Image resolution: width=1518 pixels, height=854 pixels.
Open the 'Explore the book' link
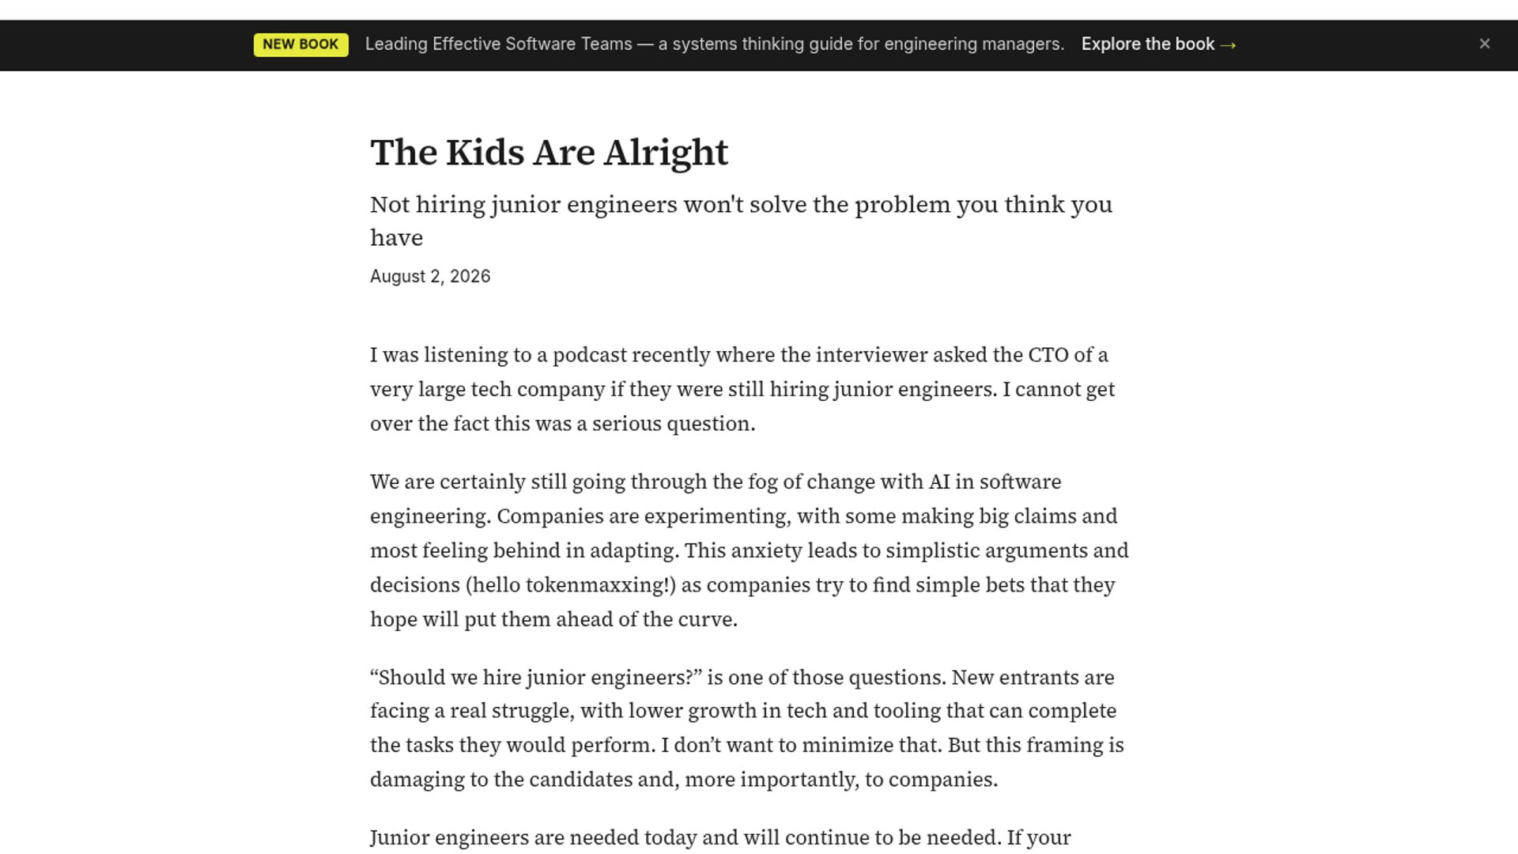pos(1158,44)
